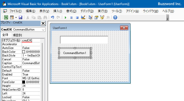This screenshot has height=101, width=184.
Task: Expand the toolbar options arrow at the toolbar end
Action: click(x=168, y=18)
